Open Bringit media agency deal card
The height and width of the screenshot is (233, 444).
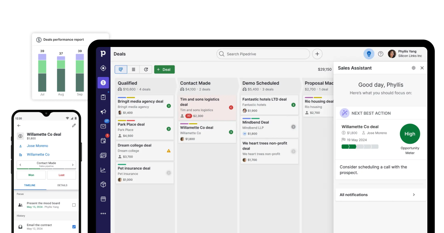145,106
